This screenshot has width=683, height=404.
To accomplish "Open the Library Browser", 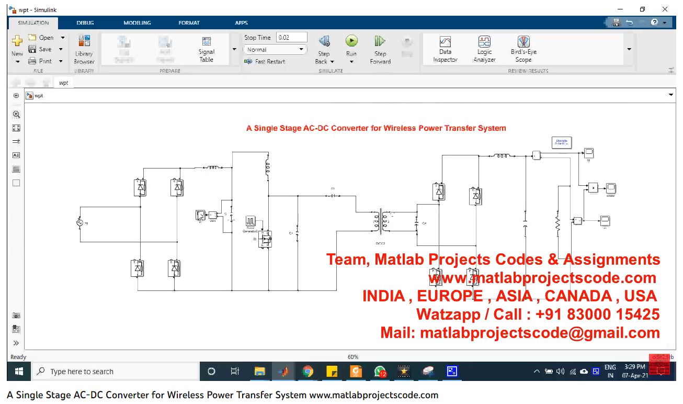I will point(84,42).
